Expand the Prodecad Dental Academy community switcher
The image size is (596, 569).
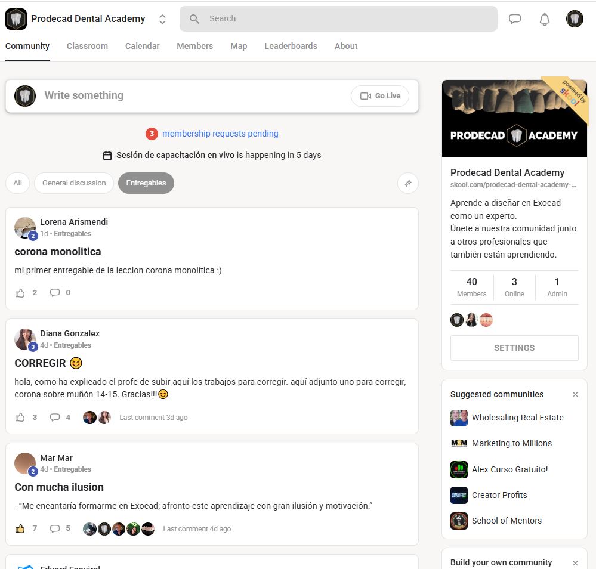point(162,19)
